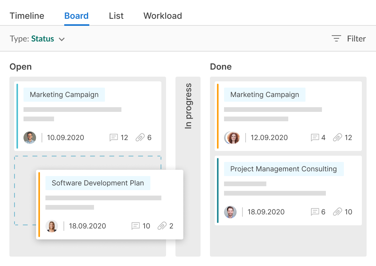Open the Software Development Plan card title

tap(98, 183)
